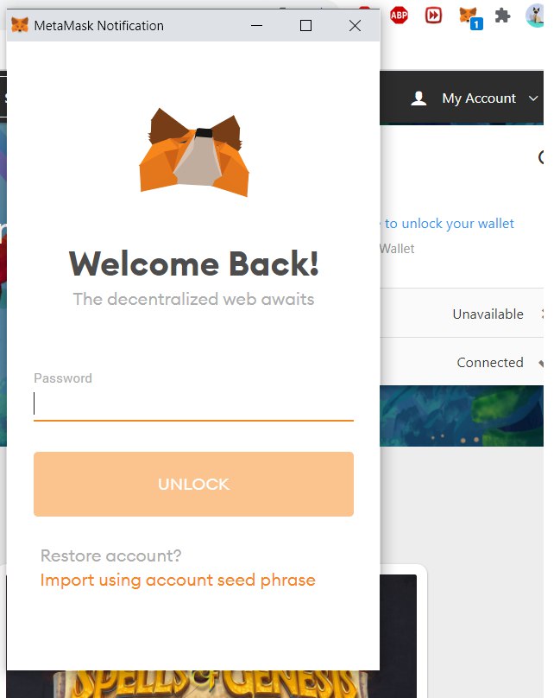Viewport: 560px width, 698px height.
Task: Click the UNLOCK button
Action: click(x=193, y=484)
